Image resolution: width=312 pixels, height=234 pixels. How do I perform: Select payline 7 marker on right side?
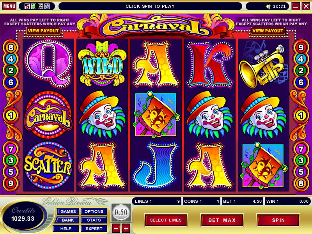click(301, 149)
